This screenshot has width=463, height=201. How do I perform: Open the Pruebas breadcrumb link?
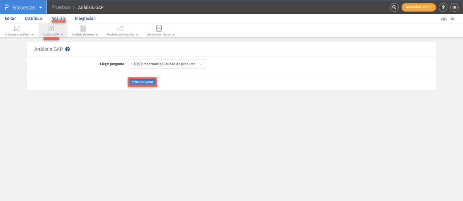click(61, 7)
